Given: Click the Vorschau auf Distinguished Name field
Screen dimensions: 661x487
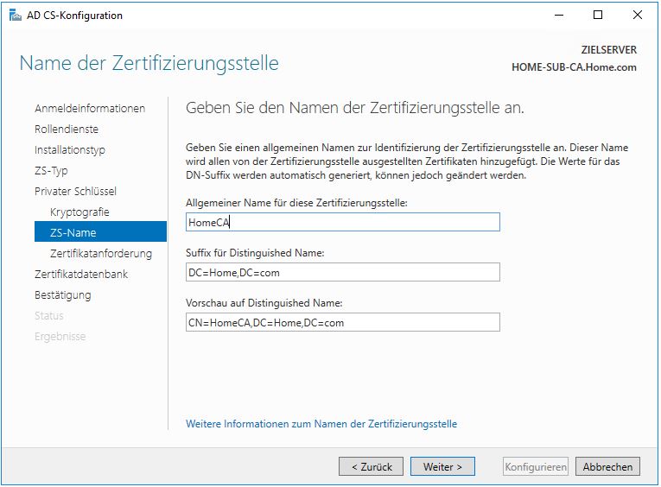Looking at the screenshot, I should (x=343, y=322).
